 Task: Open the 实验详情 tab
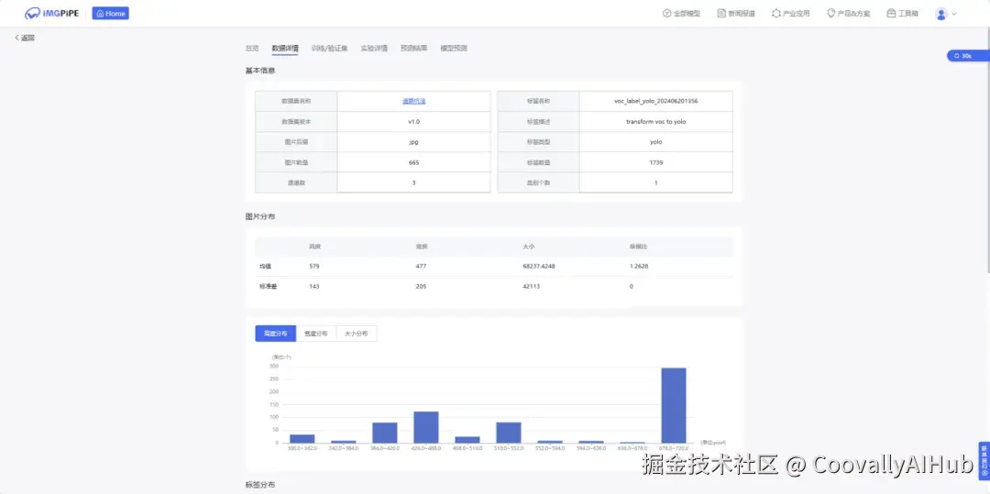coord(374,48)
